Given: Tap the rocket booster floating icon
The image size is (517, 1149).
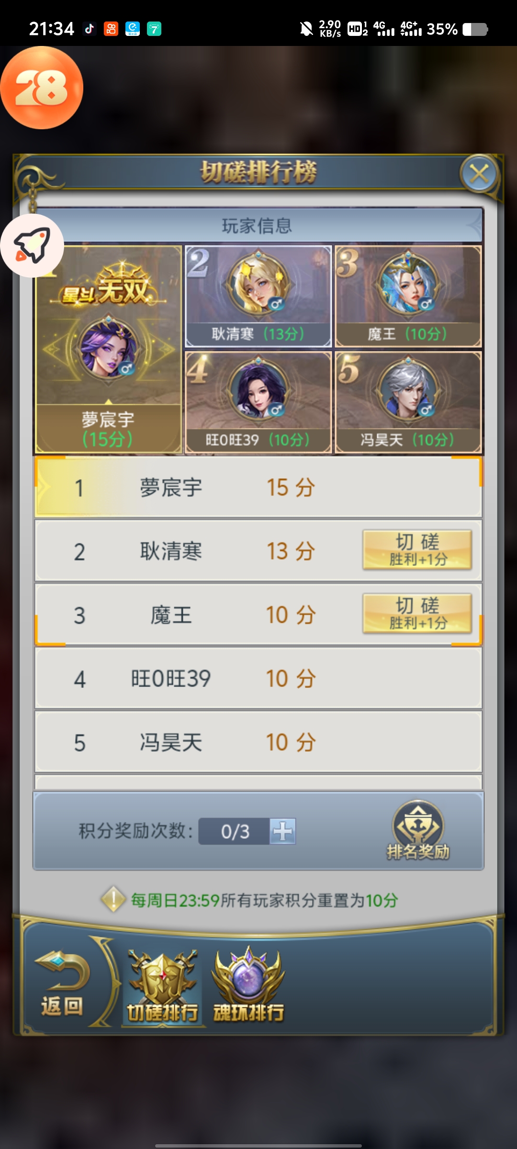Looking at the screenshot, I should 32,246.
